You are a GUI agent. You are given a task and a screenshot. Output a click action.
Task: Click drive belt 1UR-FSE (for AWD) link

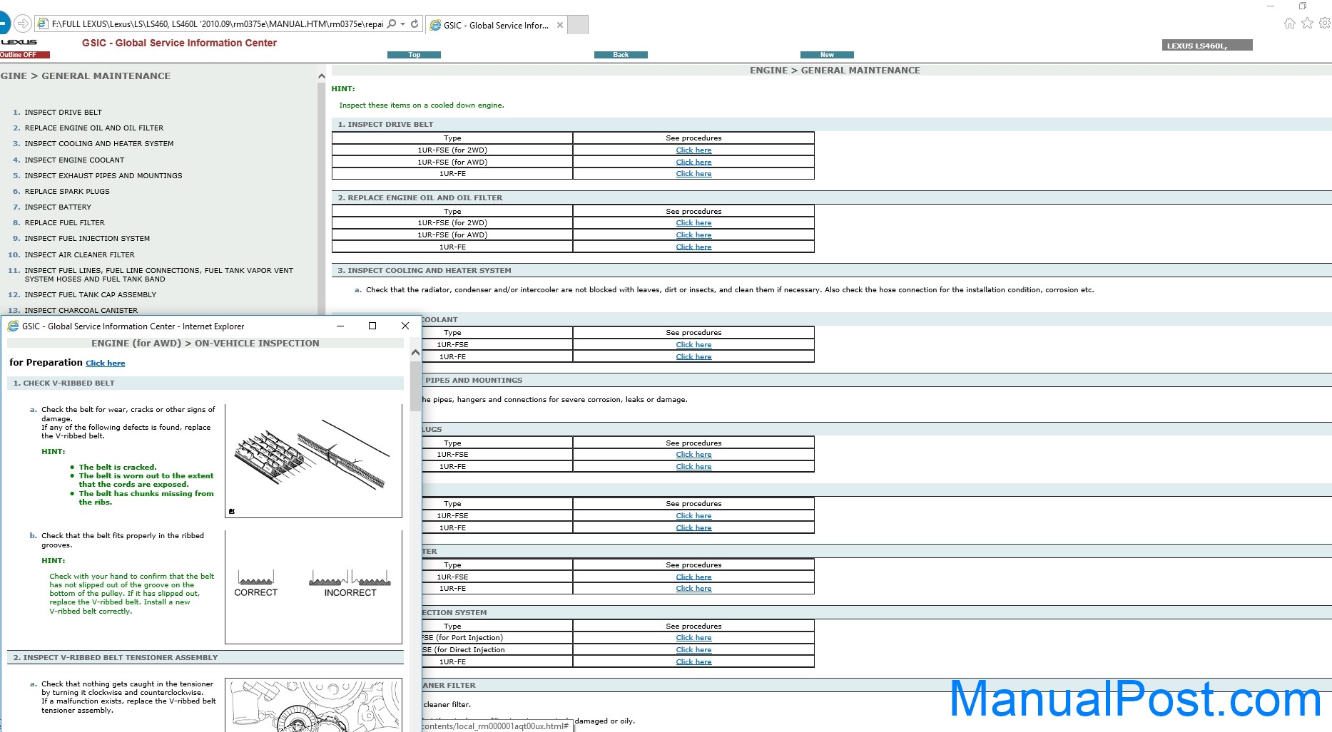693,162
